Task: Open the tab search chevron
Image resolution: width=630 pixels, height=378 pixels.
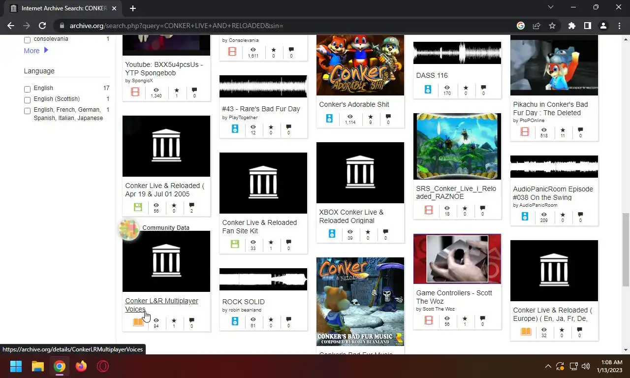Action: (x=551, y=7)
